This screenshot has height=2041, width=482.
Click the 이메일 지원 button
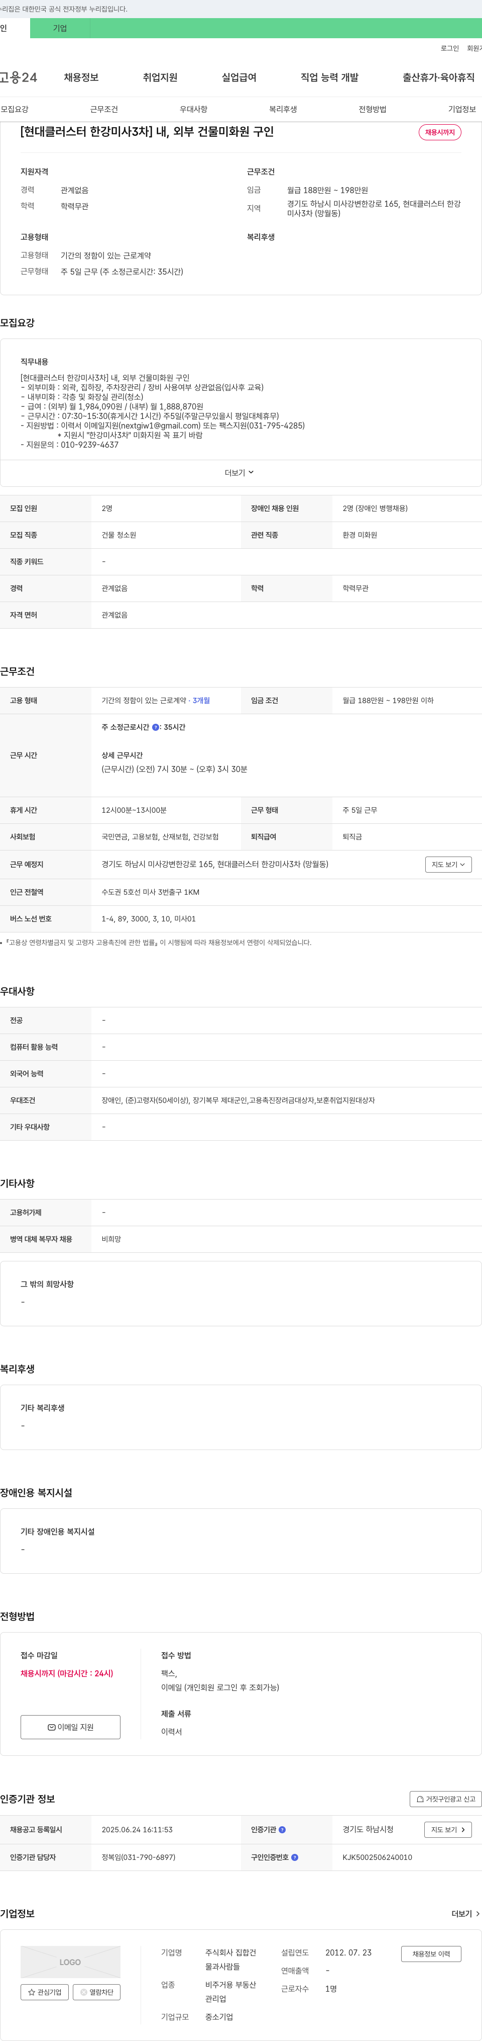(x=70, y=1727)
